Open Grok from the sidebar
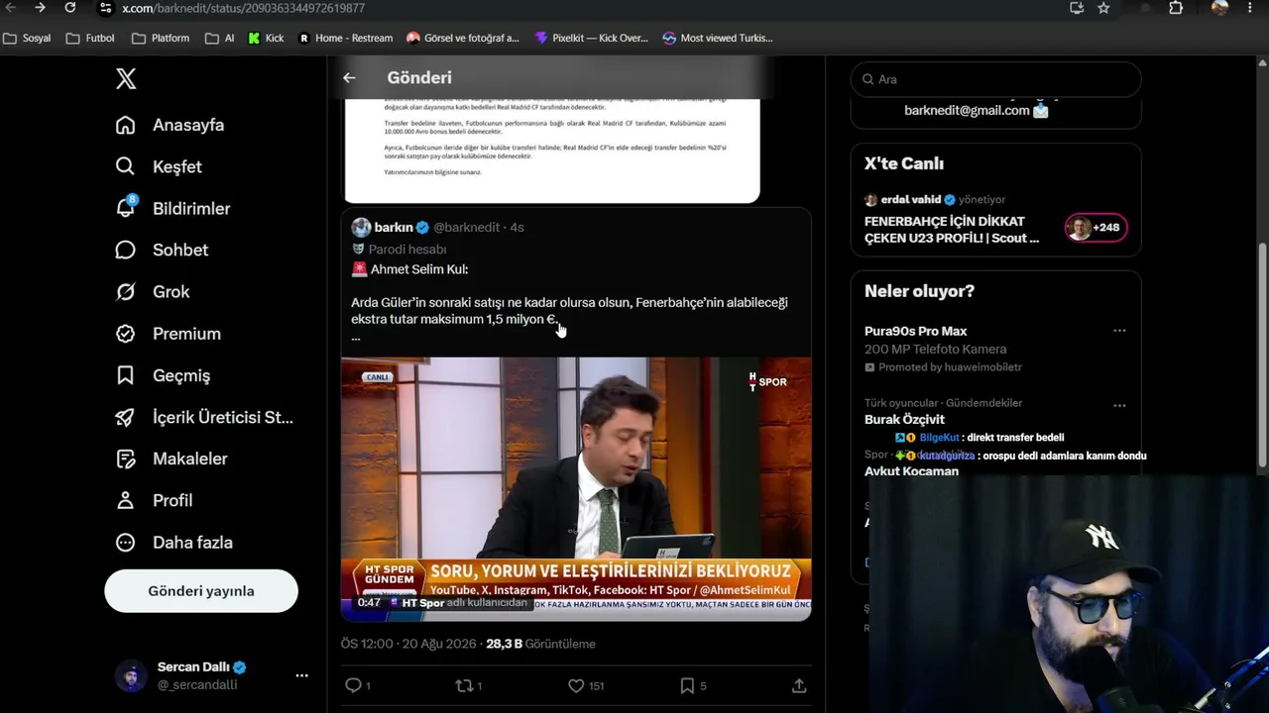This screenshot has height=713, width=1269. click(x=152, y=291)
